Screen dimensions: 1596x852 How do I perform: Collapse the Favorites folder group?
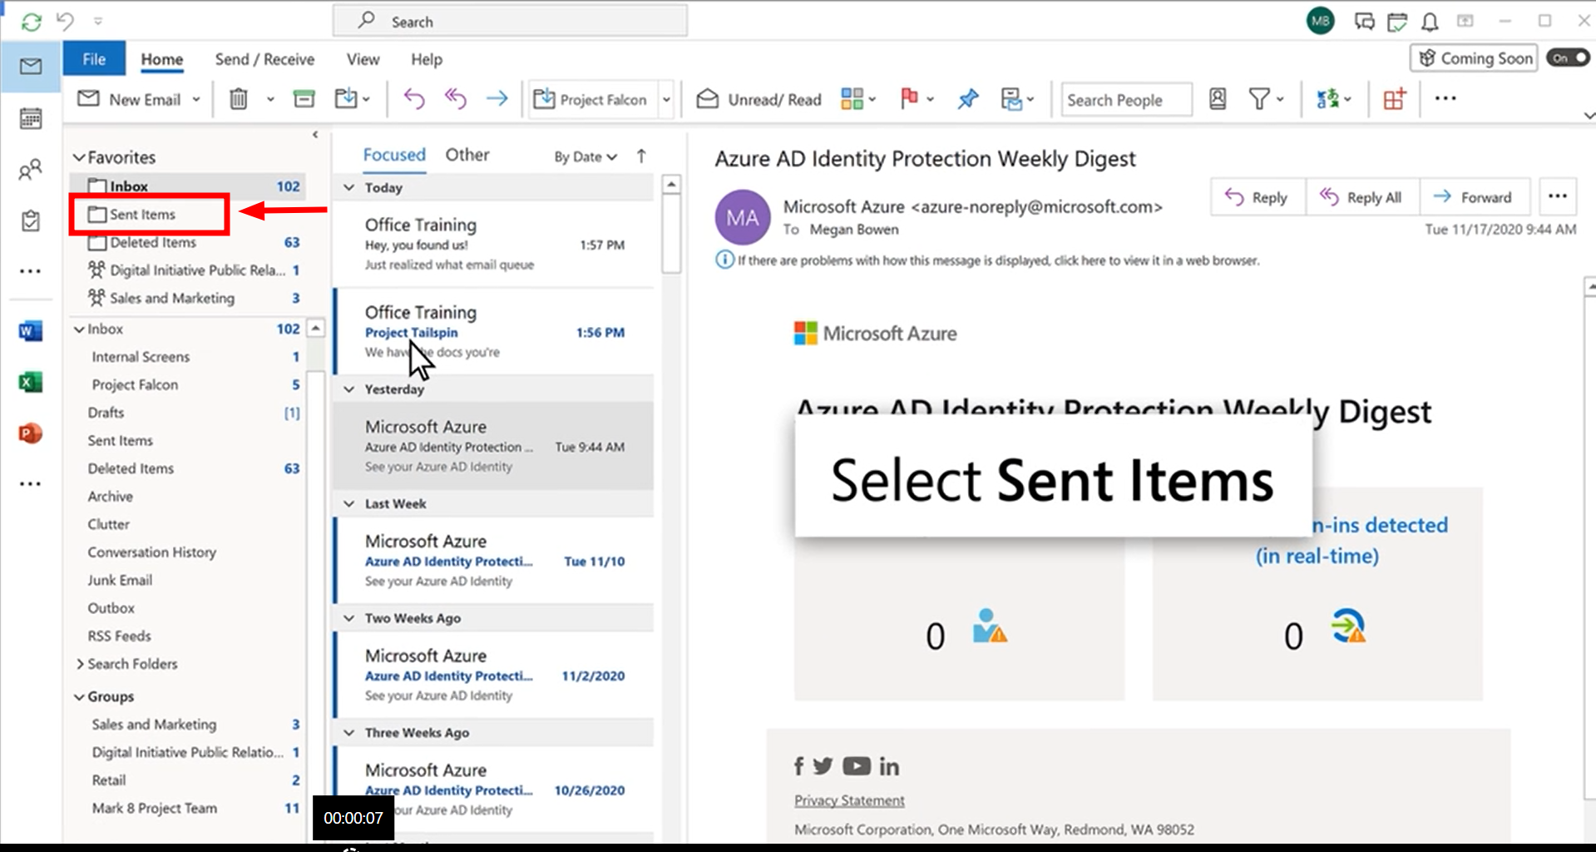[79, 157]
